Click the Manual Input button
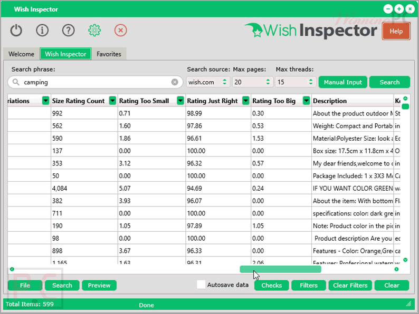This screenshot has width=419, height=314. (x=343, y=82)
